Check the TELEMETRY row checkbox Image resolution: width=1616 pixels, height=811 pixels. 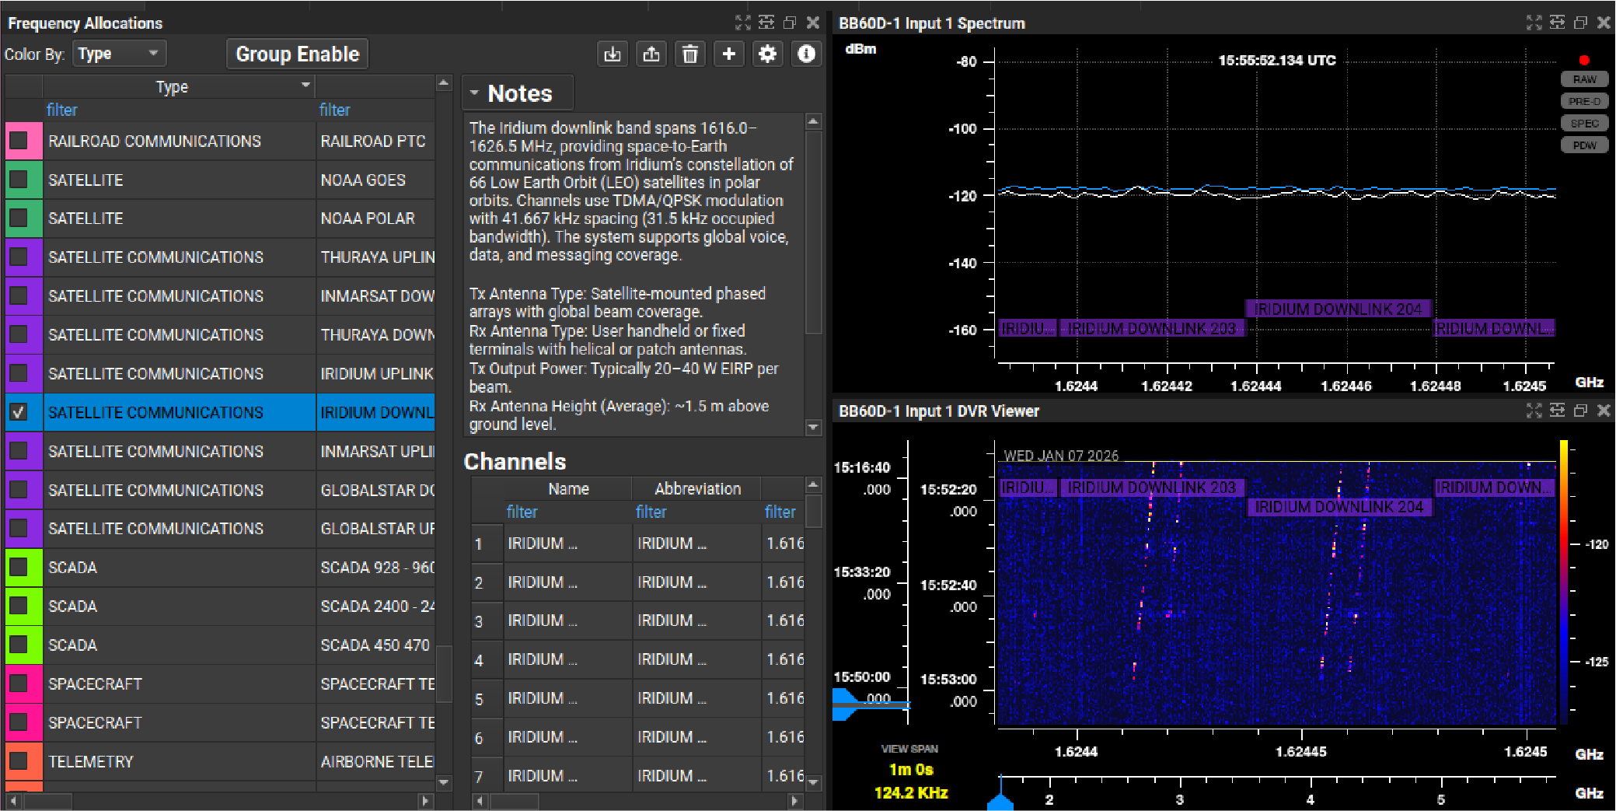(x=19, y=761)
